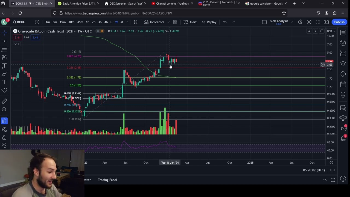Tick the layout checkbox beside Blob analysis
This screenshot has height=197, width=350.
coord(264,22)
